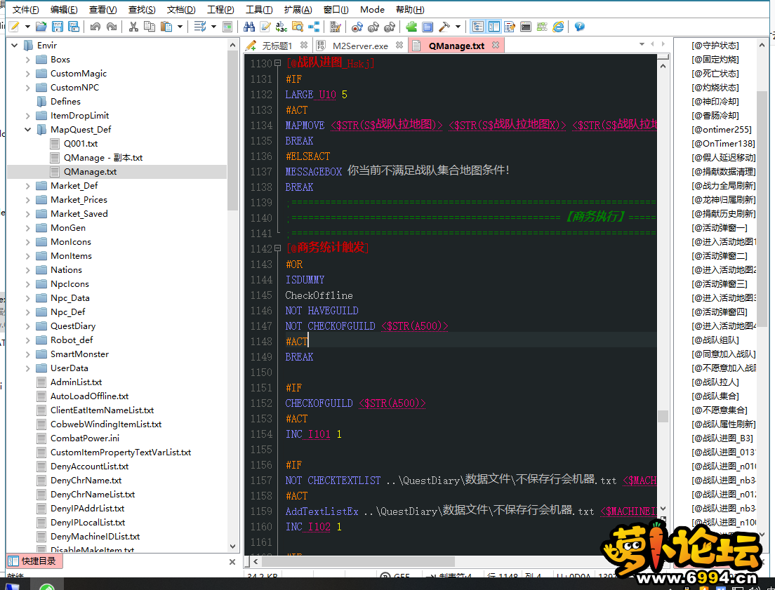775x590 pixels.
Task: Click the Redo arrow icon
Action: (112, 27)
